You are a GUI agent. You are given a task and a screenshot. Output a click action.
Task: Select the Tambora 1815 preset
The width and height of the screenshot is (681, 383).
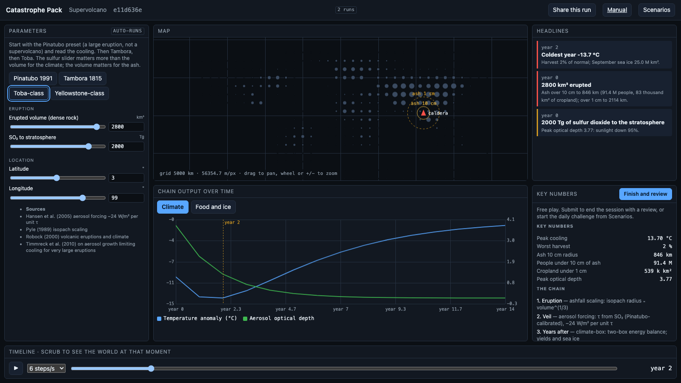[83, 78]
